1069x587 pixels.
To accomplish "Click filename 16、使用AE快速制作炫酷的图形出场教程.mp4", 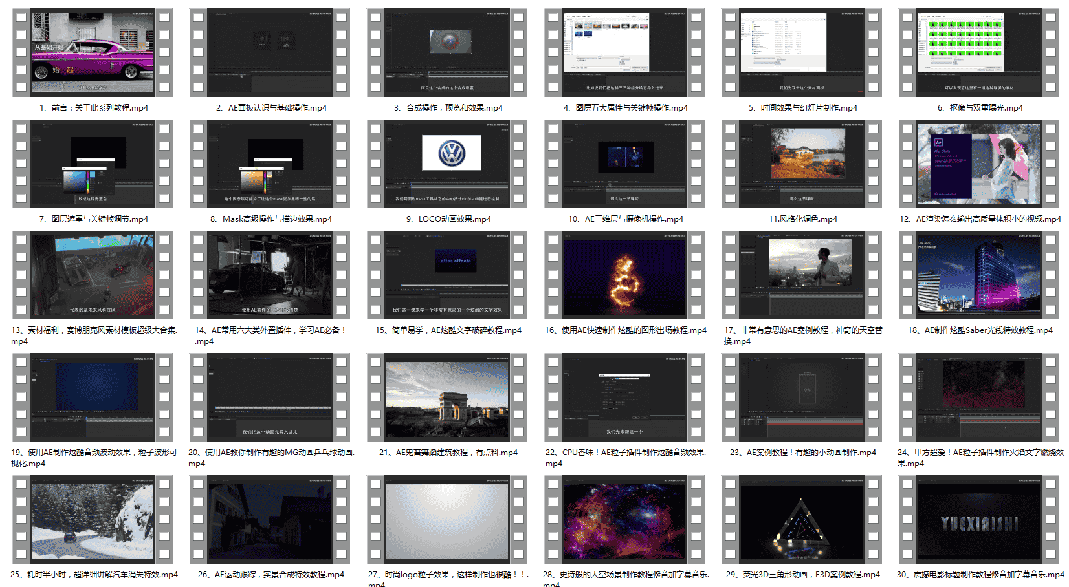I will point(625,330).
